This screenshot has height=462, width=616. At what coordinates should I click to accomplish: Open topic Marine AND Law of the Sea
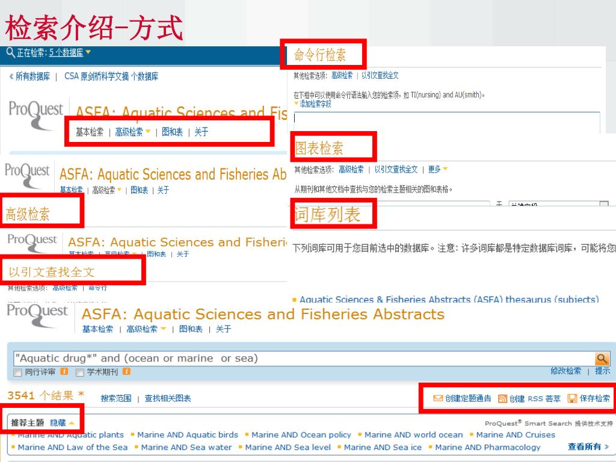(73, 448)
